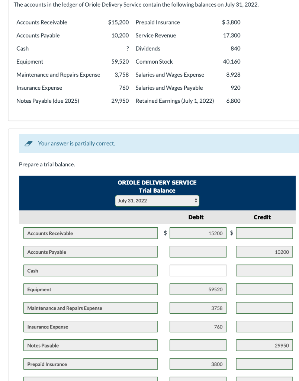Select the Prepaid Insurance debit amount 3800

[x=198, y=364]
